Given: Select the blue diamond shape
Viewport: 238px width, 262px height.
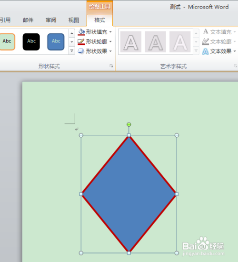Looking at the screenshot, I should click(129, 194).
